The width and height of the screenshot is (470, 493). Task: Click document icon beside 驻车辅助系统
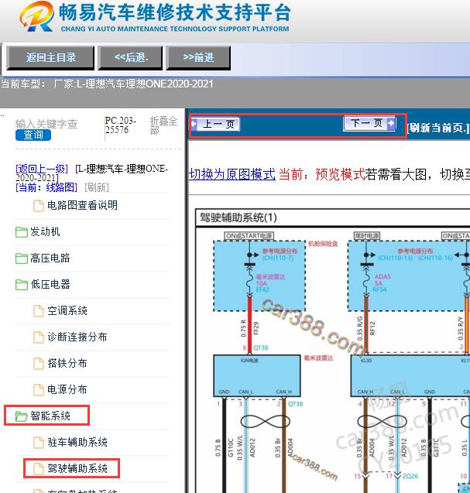[39, 443]
